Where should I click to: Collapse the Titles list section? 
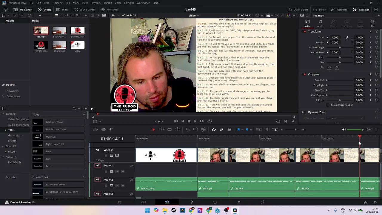click(84, 114)
